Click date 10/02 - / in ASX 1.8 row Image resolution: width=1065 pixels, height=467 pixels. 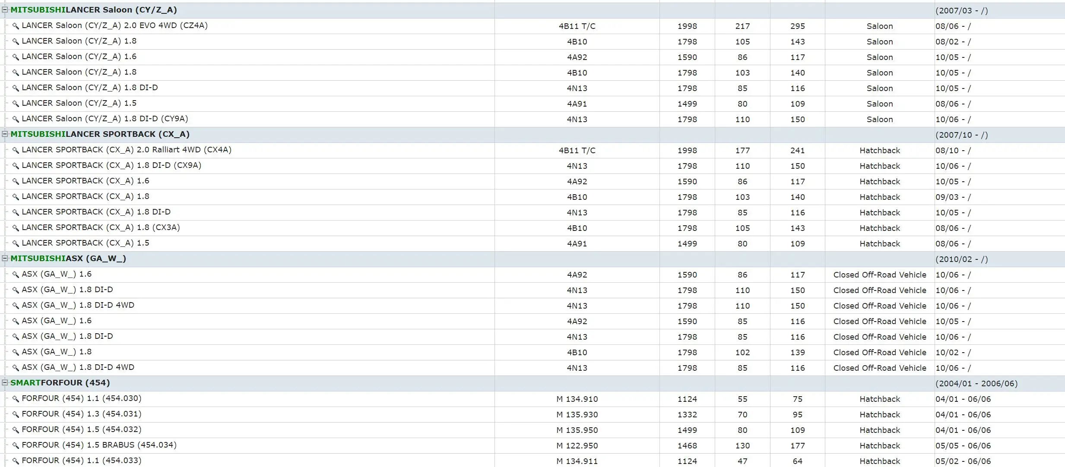coord(953,353)
